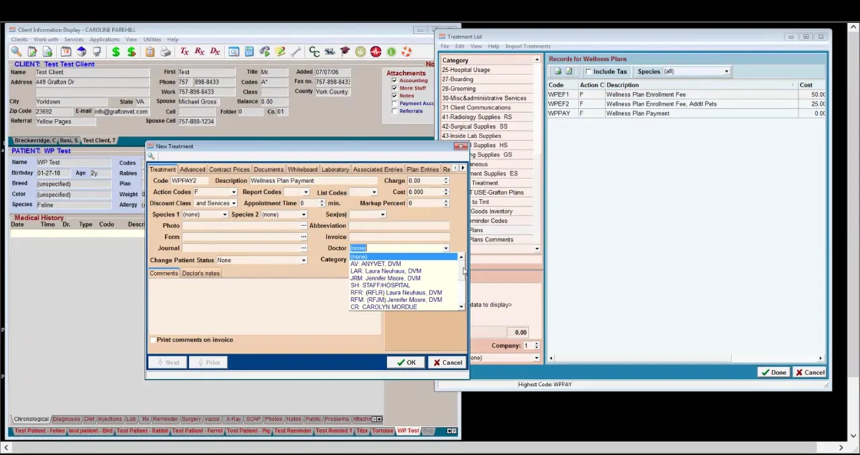Viewport: 860px width, 455px height.
Task: Open the Whiteboard tab
Action: point(302,170)
